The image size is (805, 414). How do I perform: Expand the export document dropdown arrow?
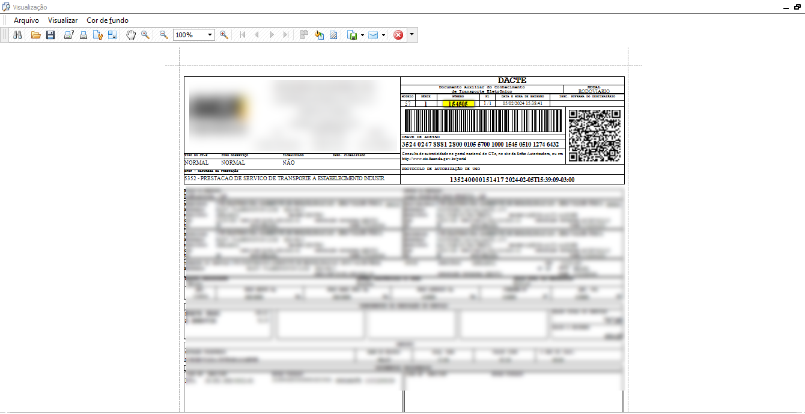(363, 35)
